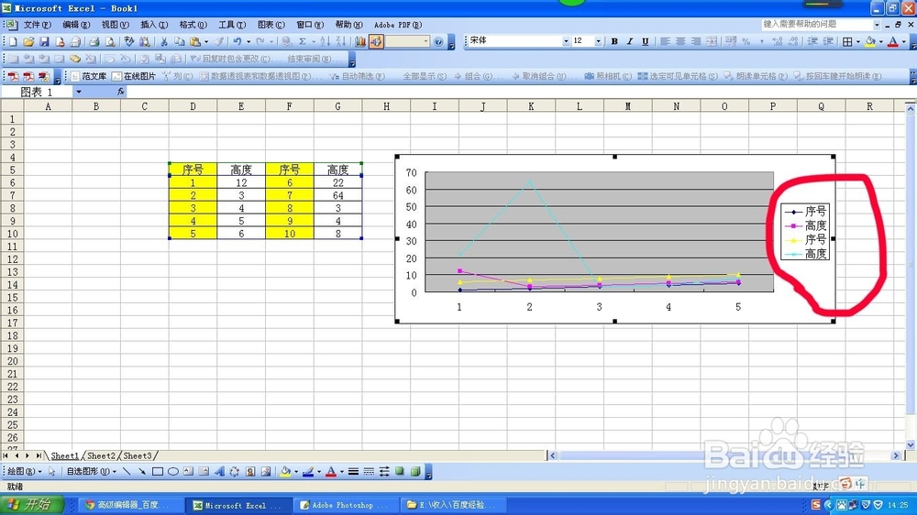Click cell G7 with value 64
The height and width of the screenshot is (515, 917).
337,195
